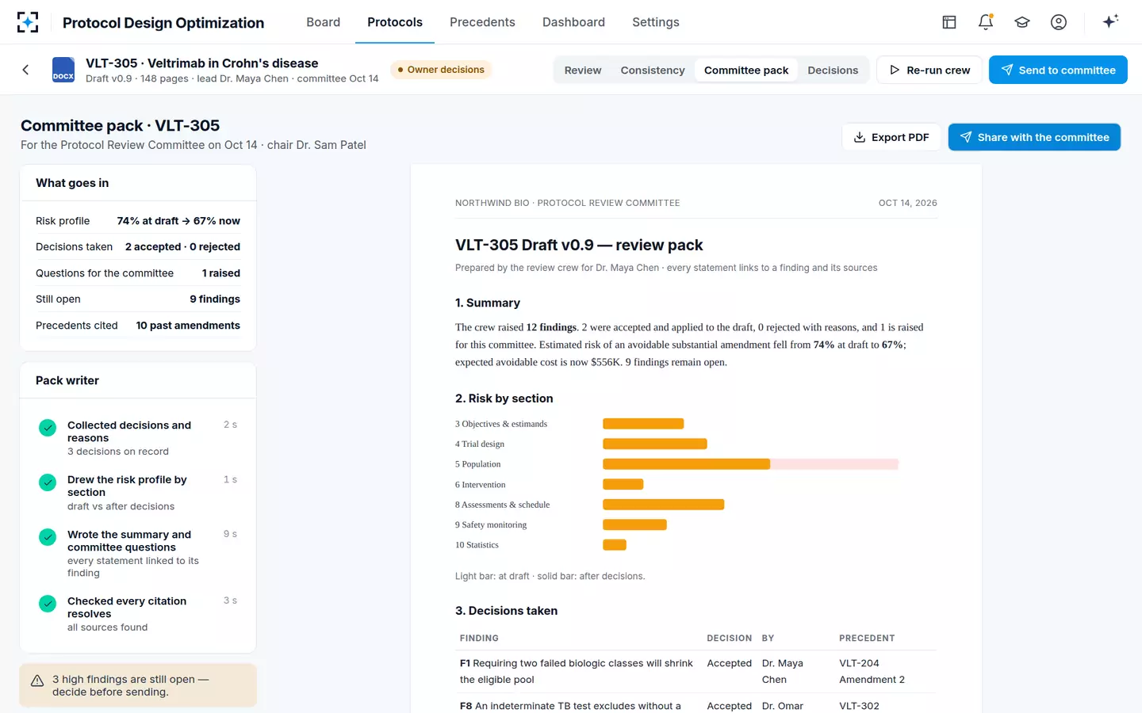Open the Protocols tab
Viewport: 1142px width, 713px height.
pos(395,22)
